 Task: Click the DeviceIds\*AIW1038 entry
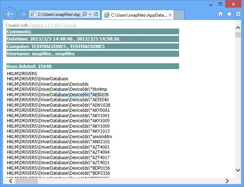click(58, 105)
